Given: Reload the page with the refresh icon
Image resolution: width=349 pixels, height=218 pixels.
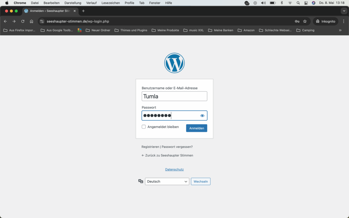Looking at the screenshot, I should point(23,21).
